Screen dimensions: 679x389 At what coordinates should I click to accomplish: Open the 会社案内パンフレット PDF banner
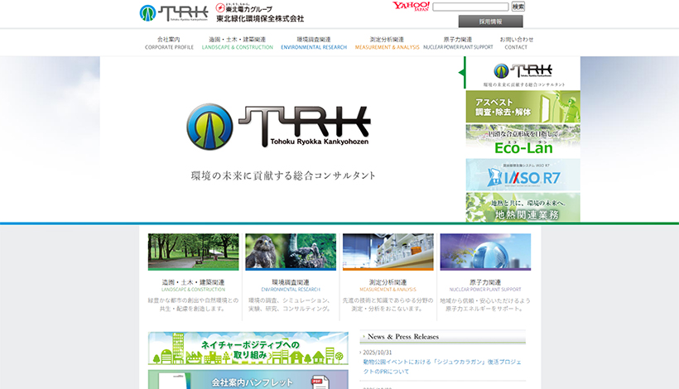point(248,379)
